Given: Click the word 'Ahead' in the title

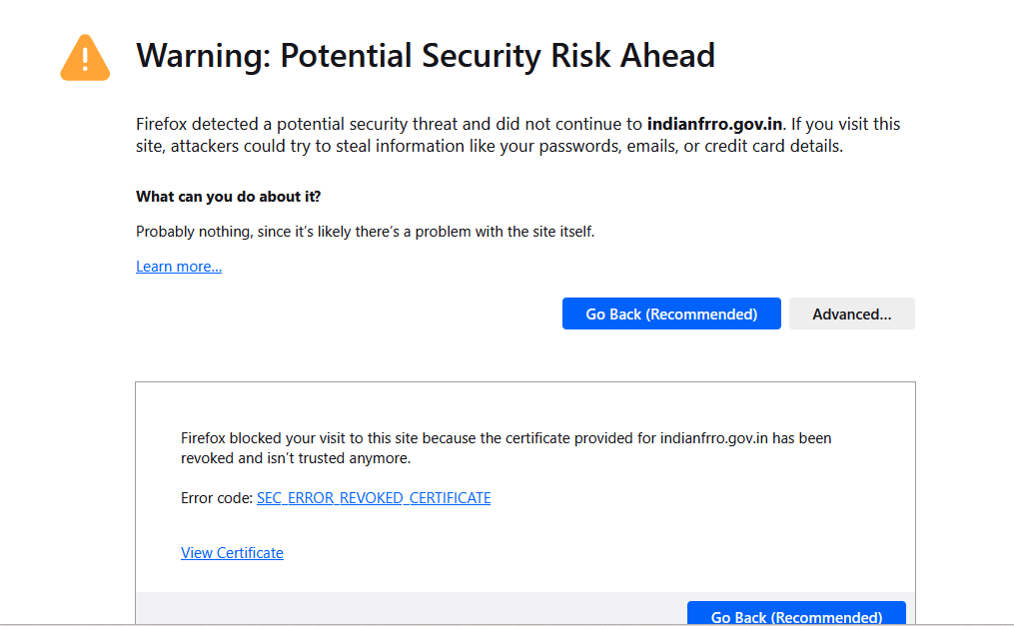Looking at the screenshot, I should (x=668, y=56).
